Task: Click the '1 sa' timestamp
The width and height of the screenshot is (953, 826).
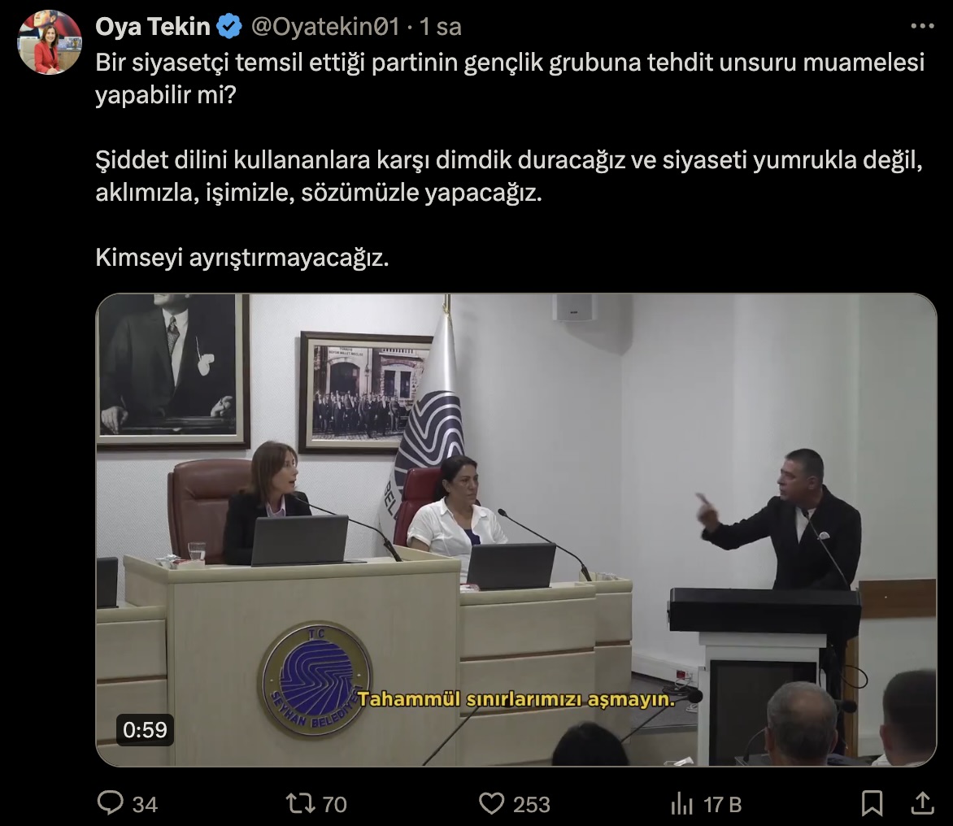Action: (x=441, y=27)
